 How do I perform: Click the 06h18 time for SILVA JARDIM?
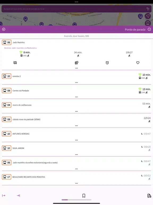click(147, 147)
